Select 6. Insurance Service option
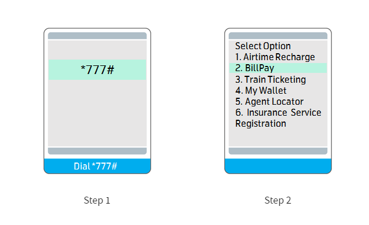 click(x=278, y=112)
